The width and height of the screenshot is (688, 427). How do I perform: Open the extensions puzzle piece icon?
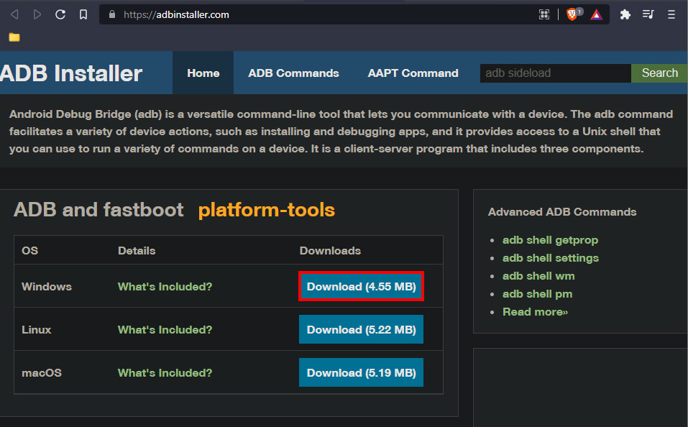click(625, 14)
